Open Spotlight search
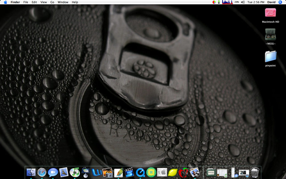This screenshot has width=286, height=179. pos(280,2)
